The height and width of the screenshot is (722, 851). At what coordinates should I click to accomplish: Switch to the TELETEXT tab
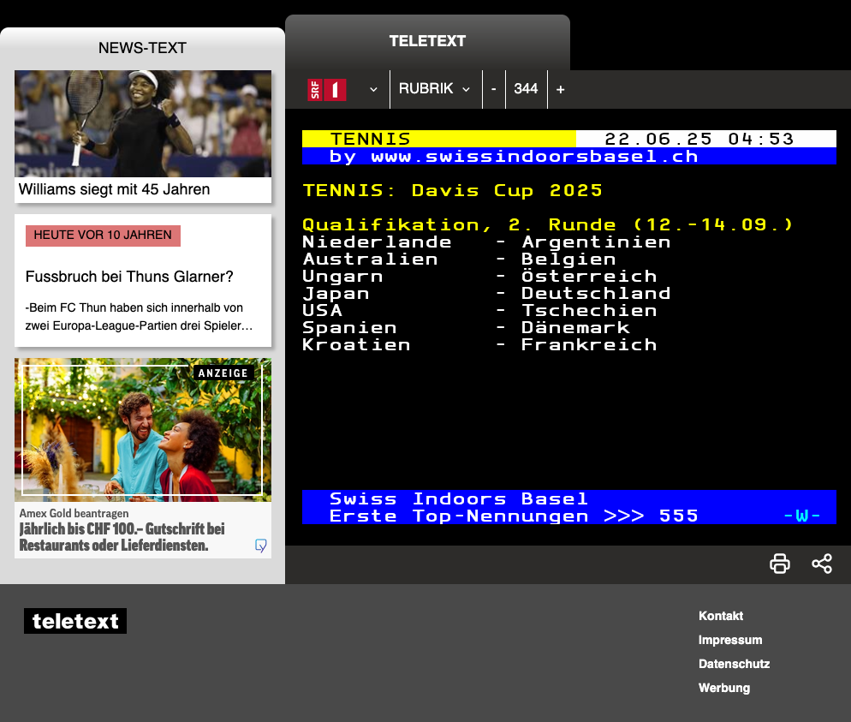click(x=428, y=41)
